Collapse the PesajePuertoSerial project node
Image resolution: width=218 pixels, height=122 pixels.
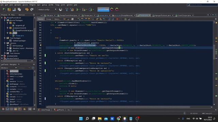tap(2, 18)
